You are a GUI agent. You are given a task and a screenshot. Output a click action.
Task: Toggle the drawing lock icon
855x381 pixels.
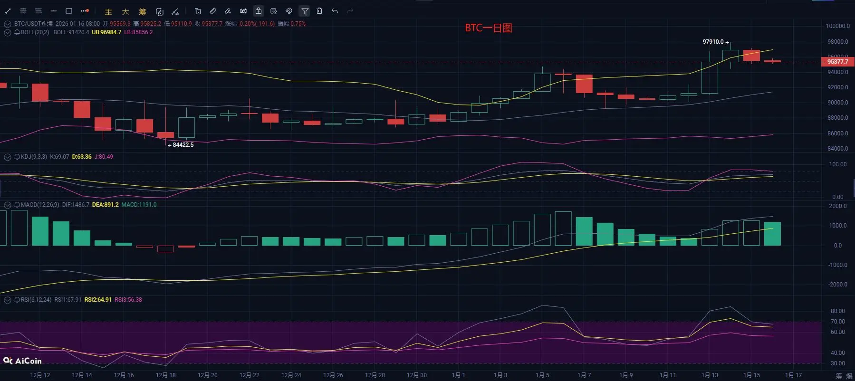tap(259, 11)
